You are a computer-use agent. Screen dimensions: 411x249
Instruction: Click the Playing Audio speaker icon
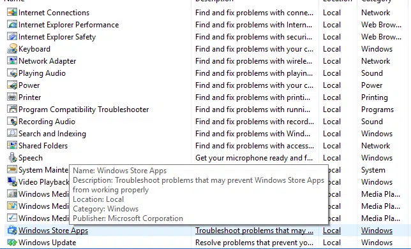click(x=12, y=73)
